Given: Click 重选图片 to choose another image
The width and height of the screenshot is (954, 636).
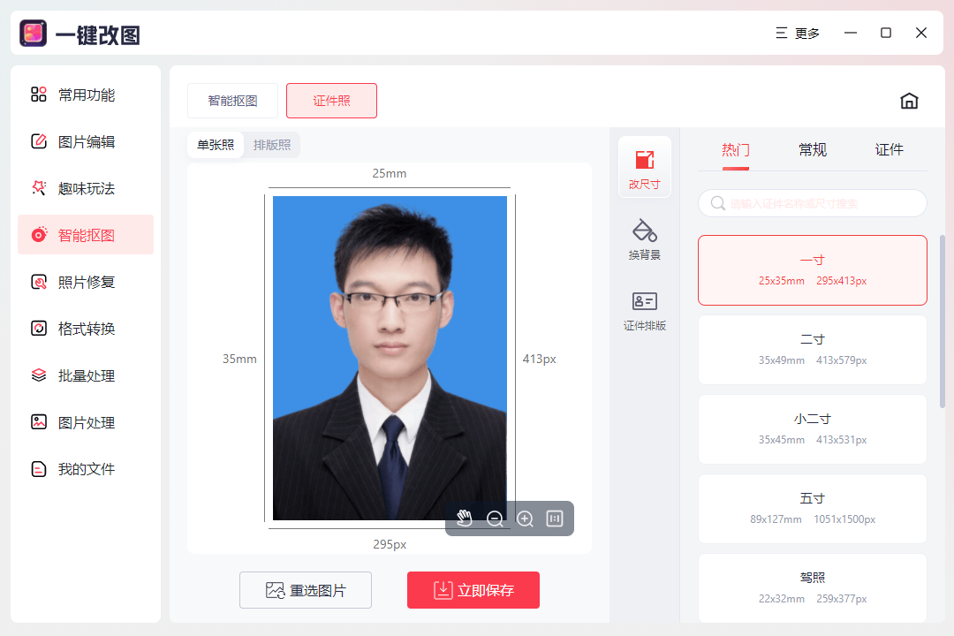Looking at the screenshot, I should tap(305, 589).
